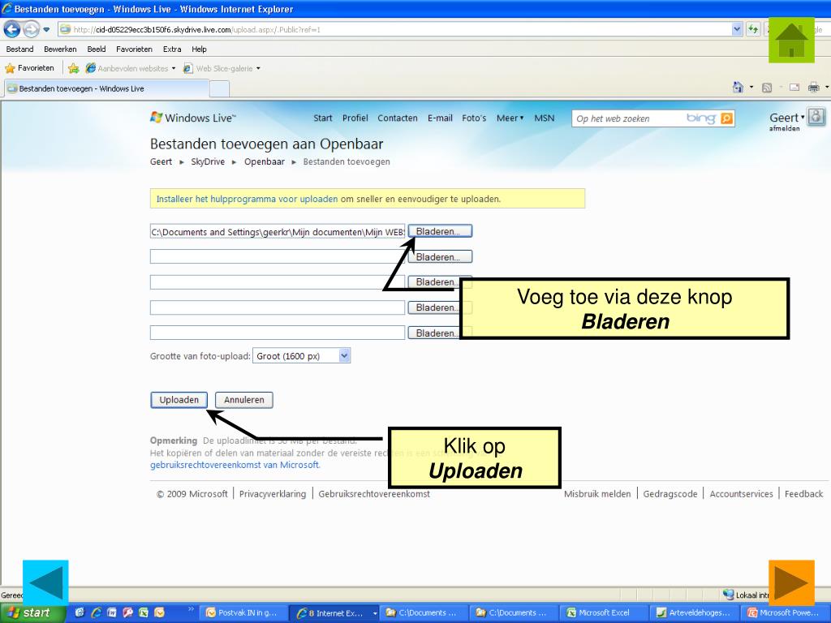The width and height of the screenshot is (831, 623).
Task: Click the Annuleren button
Action: click(243, 400)
